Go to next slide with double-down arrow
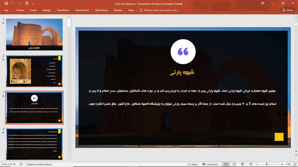This screenshot has width=298, height=167. point(296,155)
